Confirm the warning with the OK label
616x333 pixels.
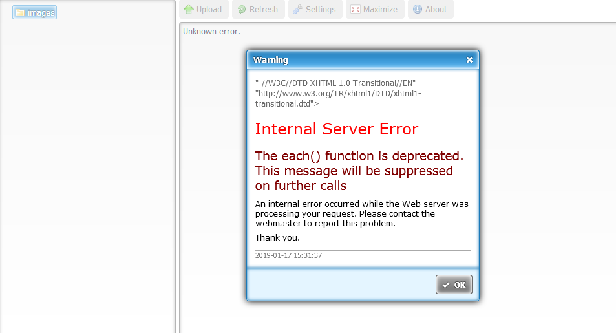[460, 285]
